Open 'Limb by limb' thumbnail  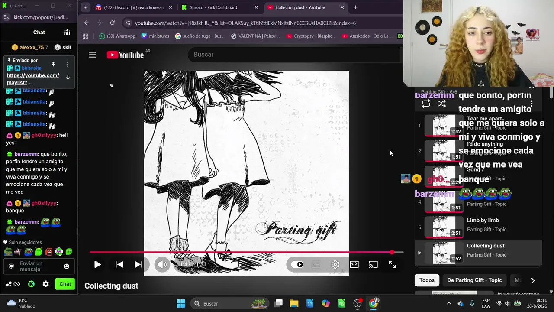click(x=444, y=227)
